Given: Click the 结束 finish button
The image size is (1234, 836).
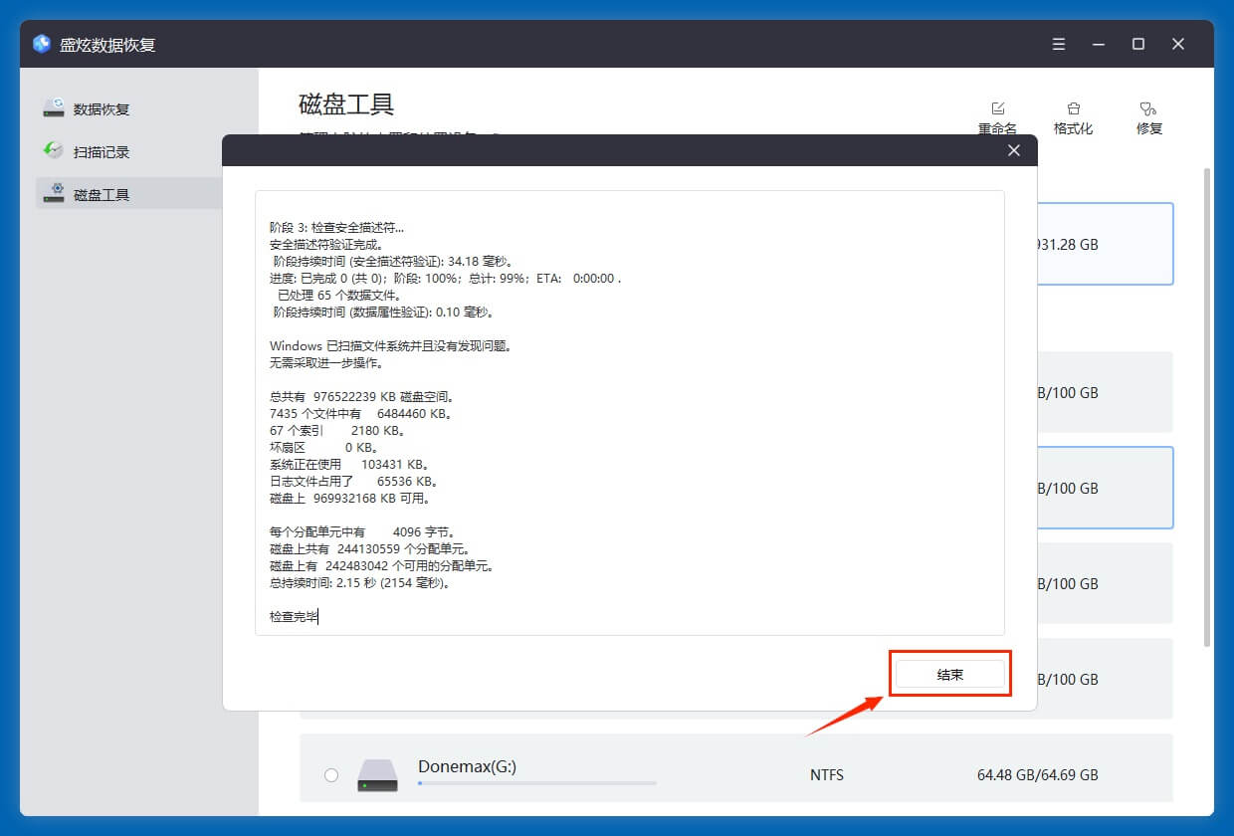Looking at the screenshot, I should pyautogui.click(x=949, y=674).
